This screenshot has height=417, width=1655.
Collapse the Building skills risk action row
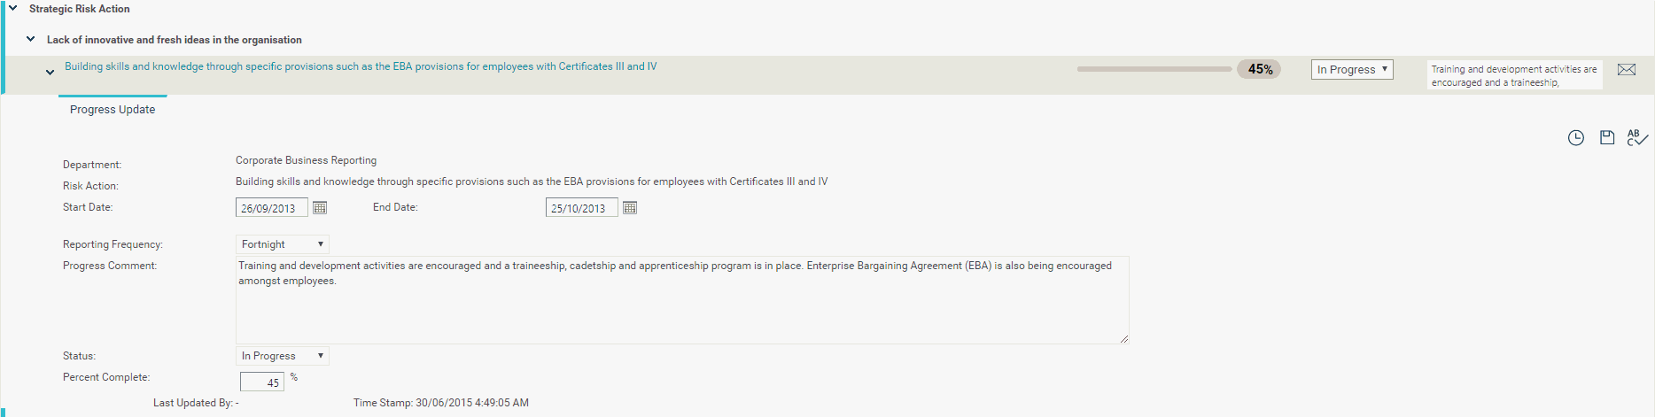tap(50, 72)
